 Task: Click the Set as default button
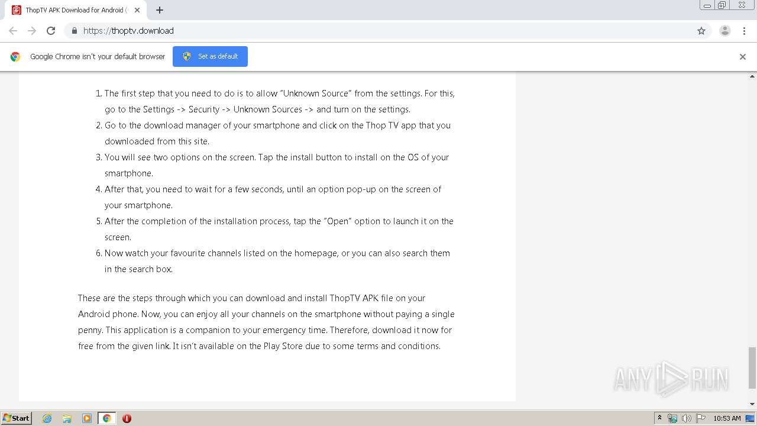pos(210,56)
